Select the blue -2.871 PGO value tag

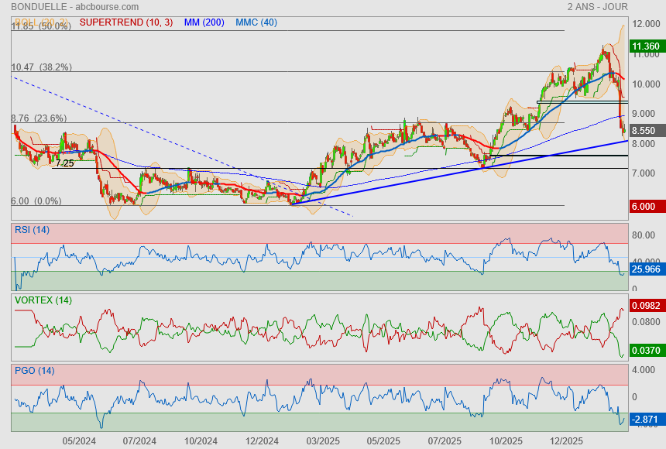645,419
